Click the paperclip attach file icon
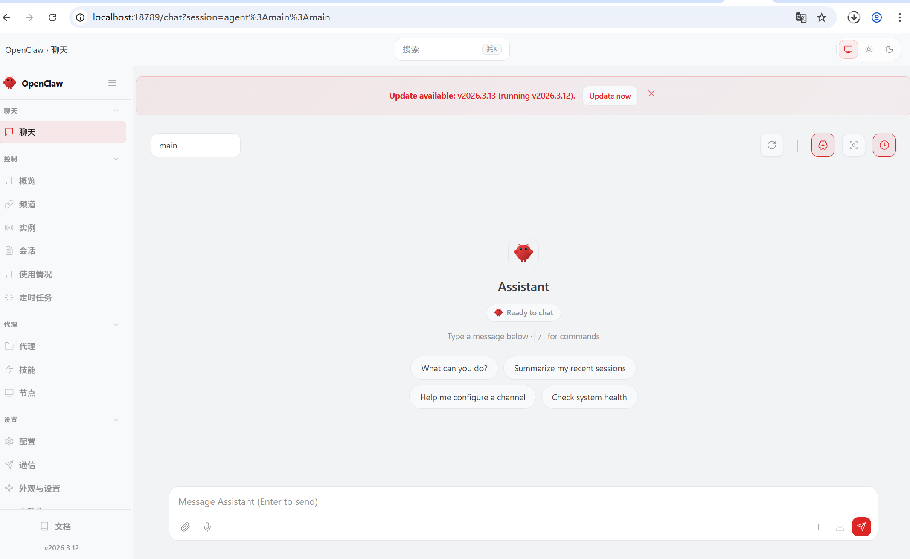This screenshot has width=910, height=559. point(185,527)
